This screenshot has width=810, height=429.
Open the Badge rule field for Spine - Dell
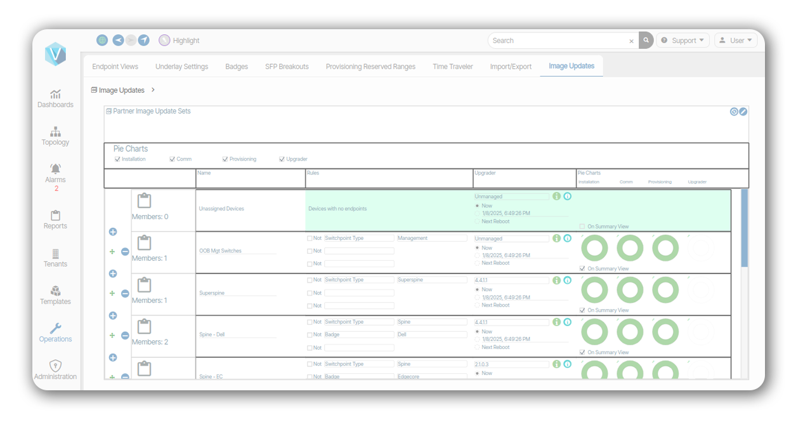click(359, 335)
